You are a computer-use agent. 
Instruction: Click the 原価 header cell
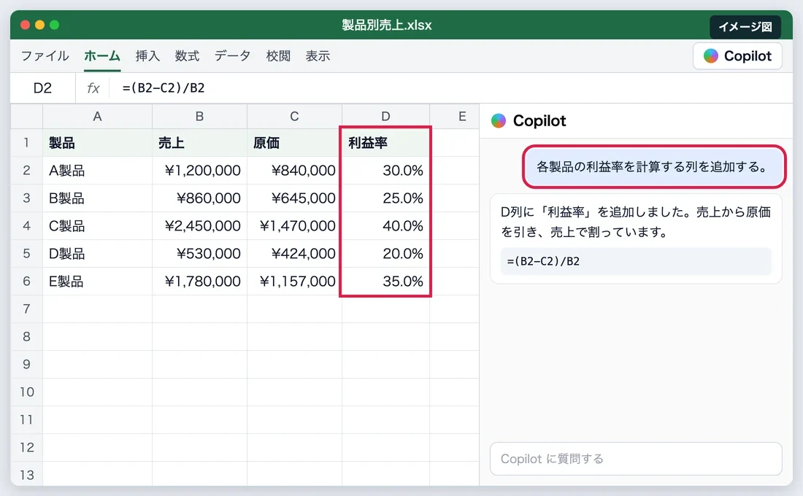pos(294,142)
